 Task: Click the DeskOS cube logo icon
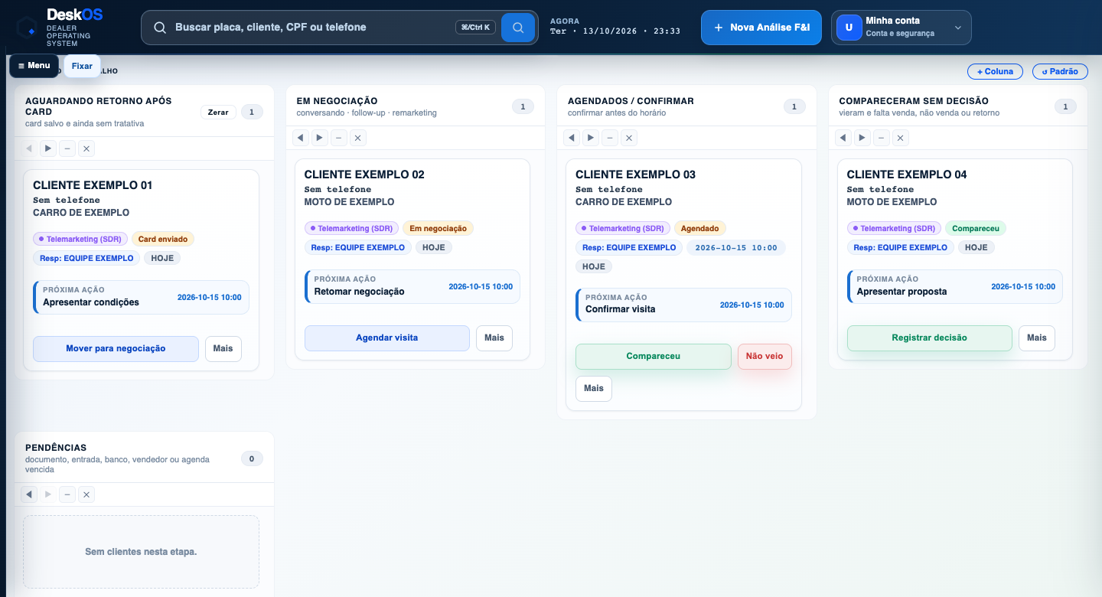click(27, 28)
